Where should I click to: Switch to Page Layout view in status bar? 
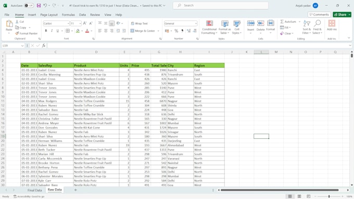point(299,196)
